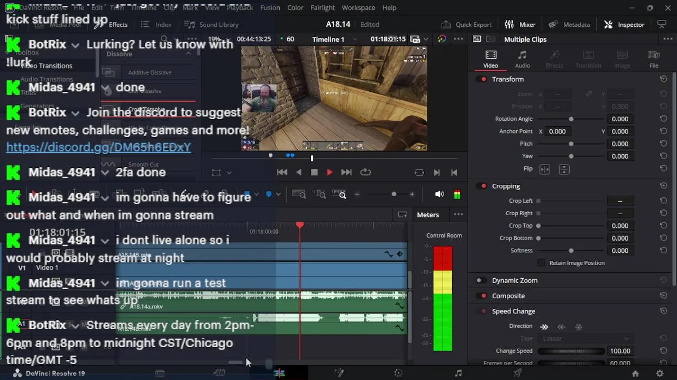Zoom in timeline with plus button
This screenshot has width=677, height=380.
(x=412, y=195)
